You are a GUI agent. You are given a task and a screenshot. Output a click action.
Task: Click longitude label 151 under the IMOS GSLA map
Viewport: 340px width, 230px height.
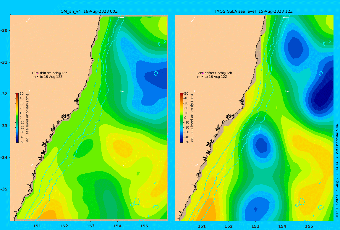point(202,226)
